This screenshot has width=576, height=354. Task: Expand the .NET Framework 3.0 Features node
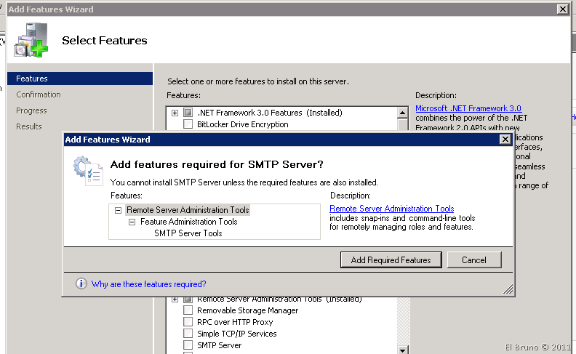[175, 113]
